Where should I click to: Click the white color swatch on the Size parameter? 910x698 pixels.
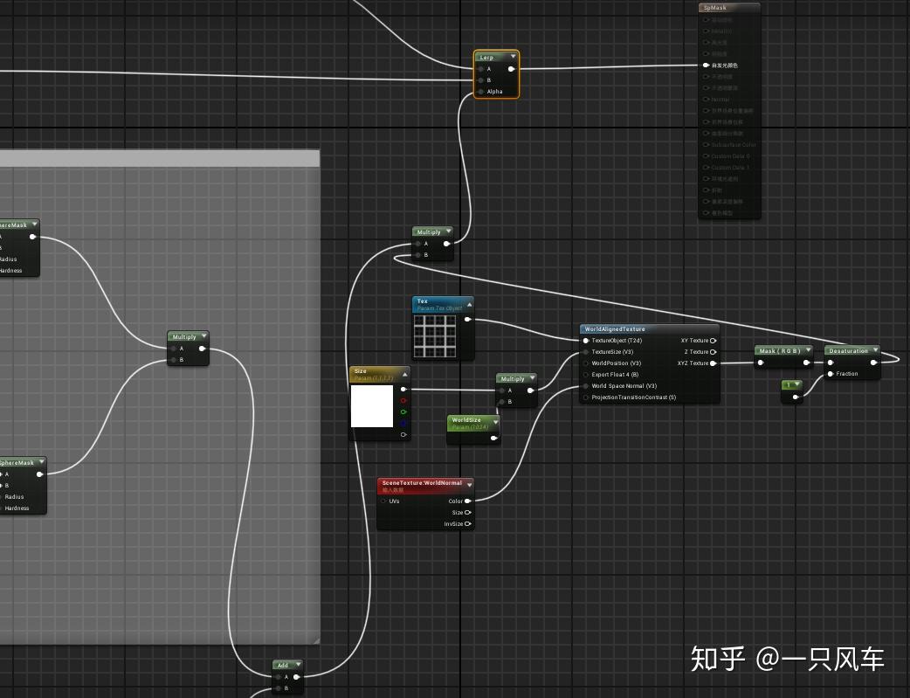[x=374, y=407]
